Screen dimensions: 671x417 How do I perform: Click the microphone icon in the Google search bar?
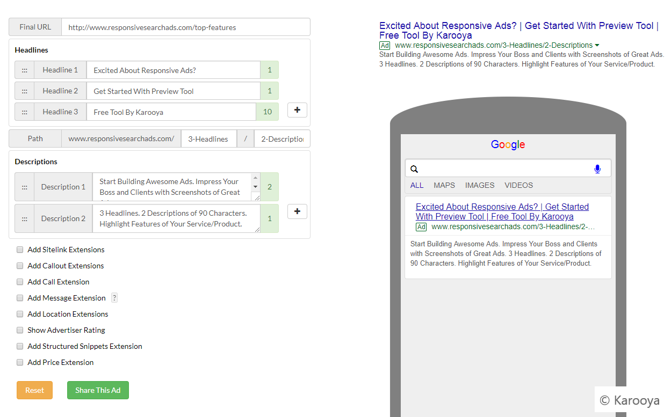pyautogui.click(x=597, y=169)
